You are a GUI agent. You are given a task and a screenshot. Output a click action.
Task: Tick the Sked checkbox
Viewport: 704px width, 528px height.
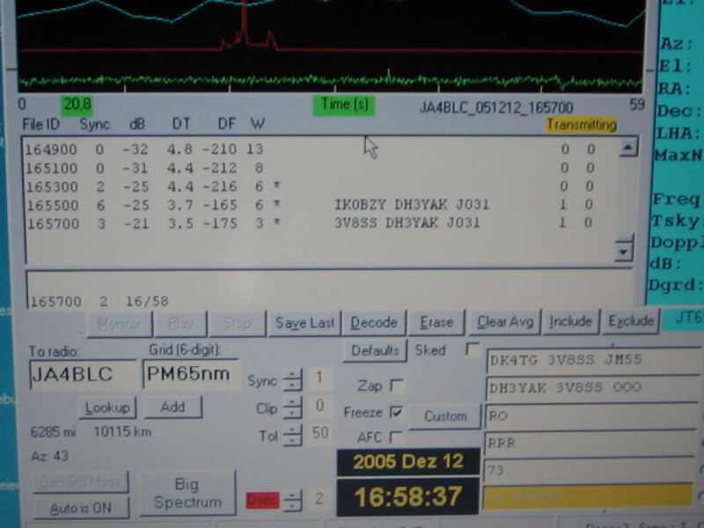473,349
